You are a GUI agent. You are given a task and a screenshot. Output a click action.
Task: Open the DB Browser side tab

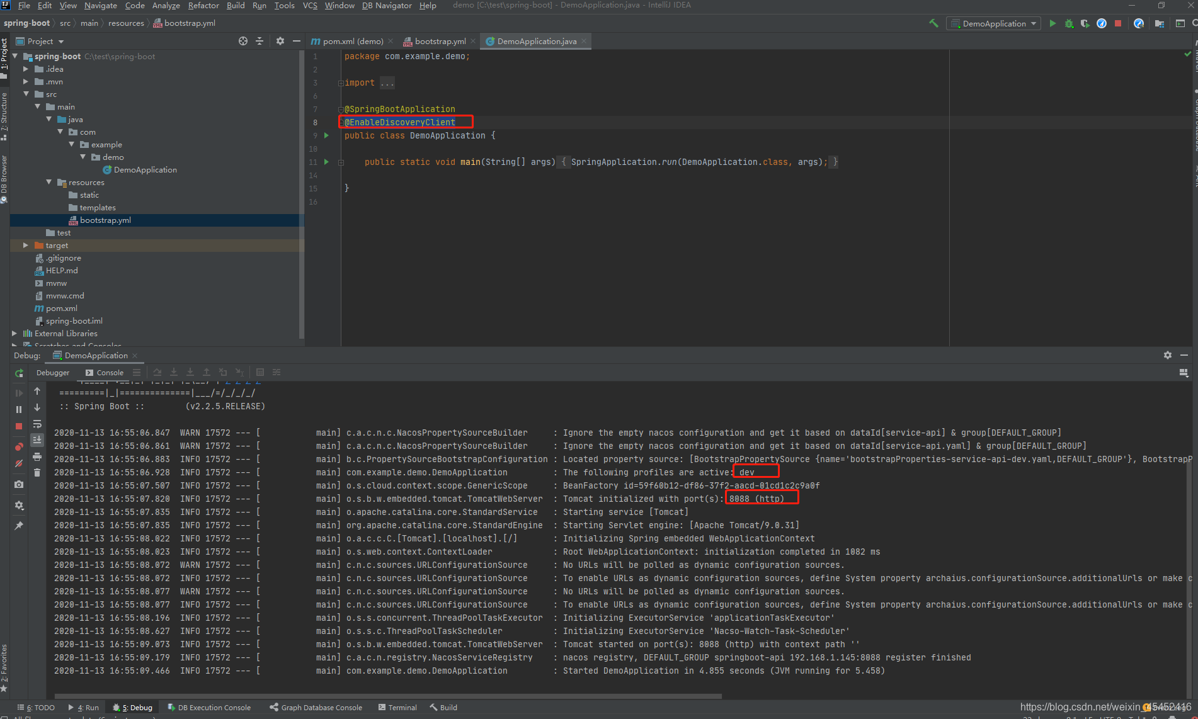tap(4, 179)
